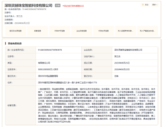Click the company name heading 深圳灵赫珠宝智能科技有限公司
The image size is (163, 127).
(x=28, y=5)
